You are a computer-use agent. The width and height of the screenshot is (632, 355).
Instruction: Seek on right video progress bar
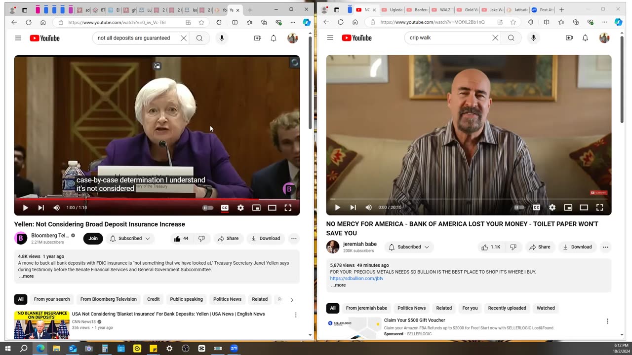pyautogui.click(x=469, y=199)
